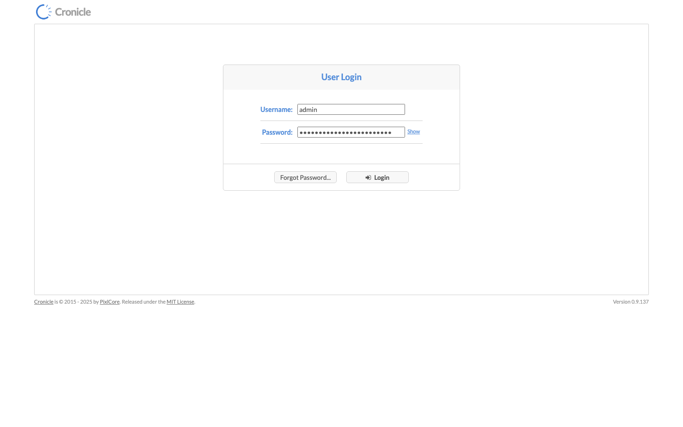Show the password characters

(414, 132)
